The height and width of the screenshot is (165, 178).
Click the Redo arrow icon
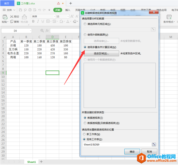click(x=44, y=10)
